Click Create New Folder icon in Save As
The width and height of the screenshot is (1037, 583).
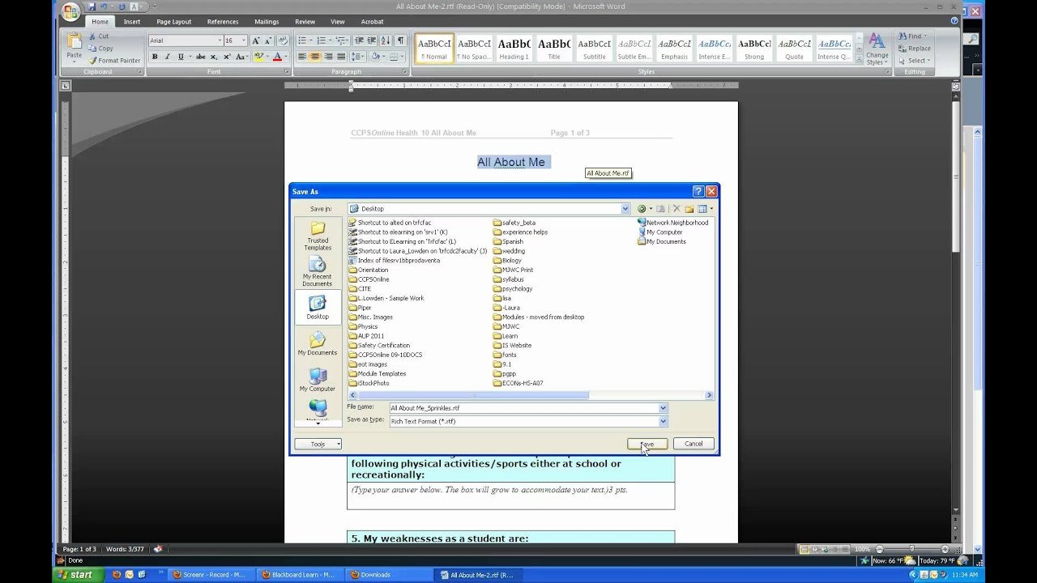[689, 209]
